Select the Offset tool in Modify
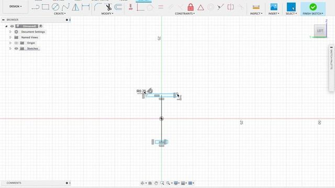 (x=118, y=7)
